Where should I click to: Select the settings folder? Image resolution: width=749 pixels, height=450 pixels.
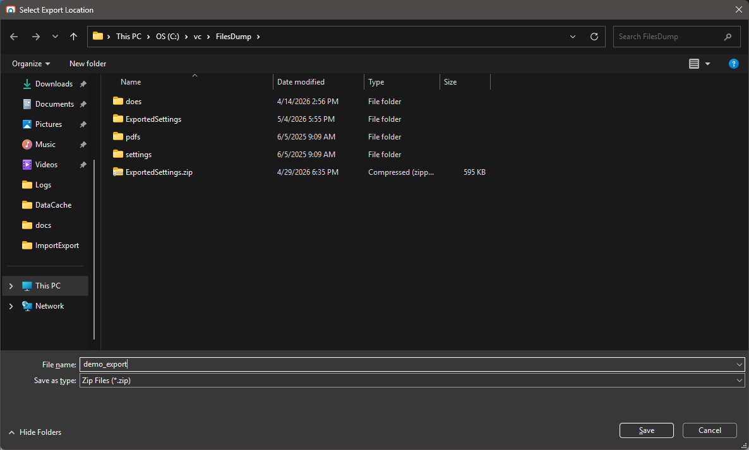coord(138,154)
